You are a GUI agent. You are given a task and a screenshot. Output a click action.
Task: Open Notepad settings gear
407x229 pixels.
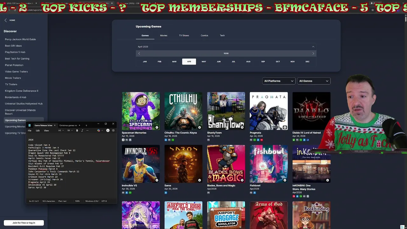[113, 130]
